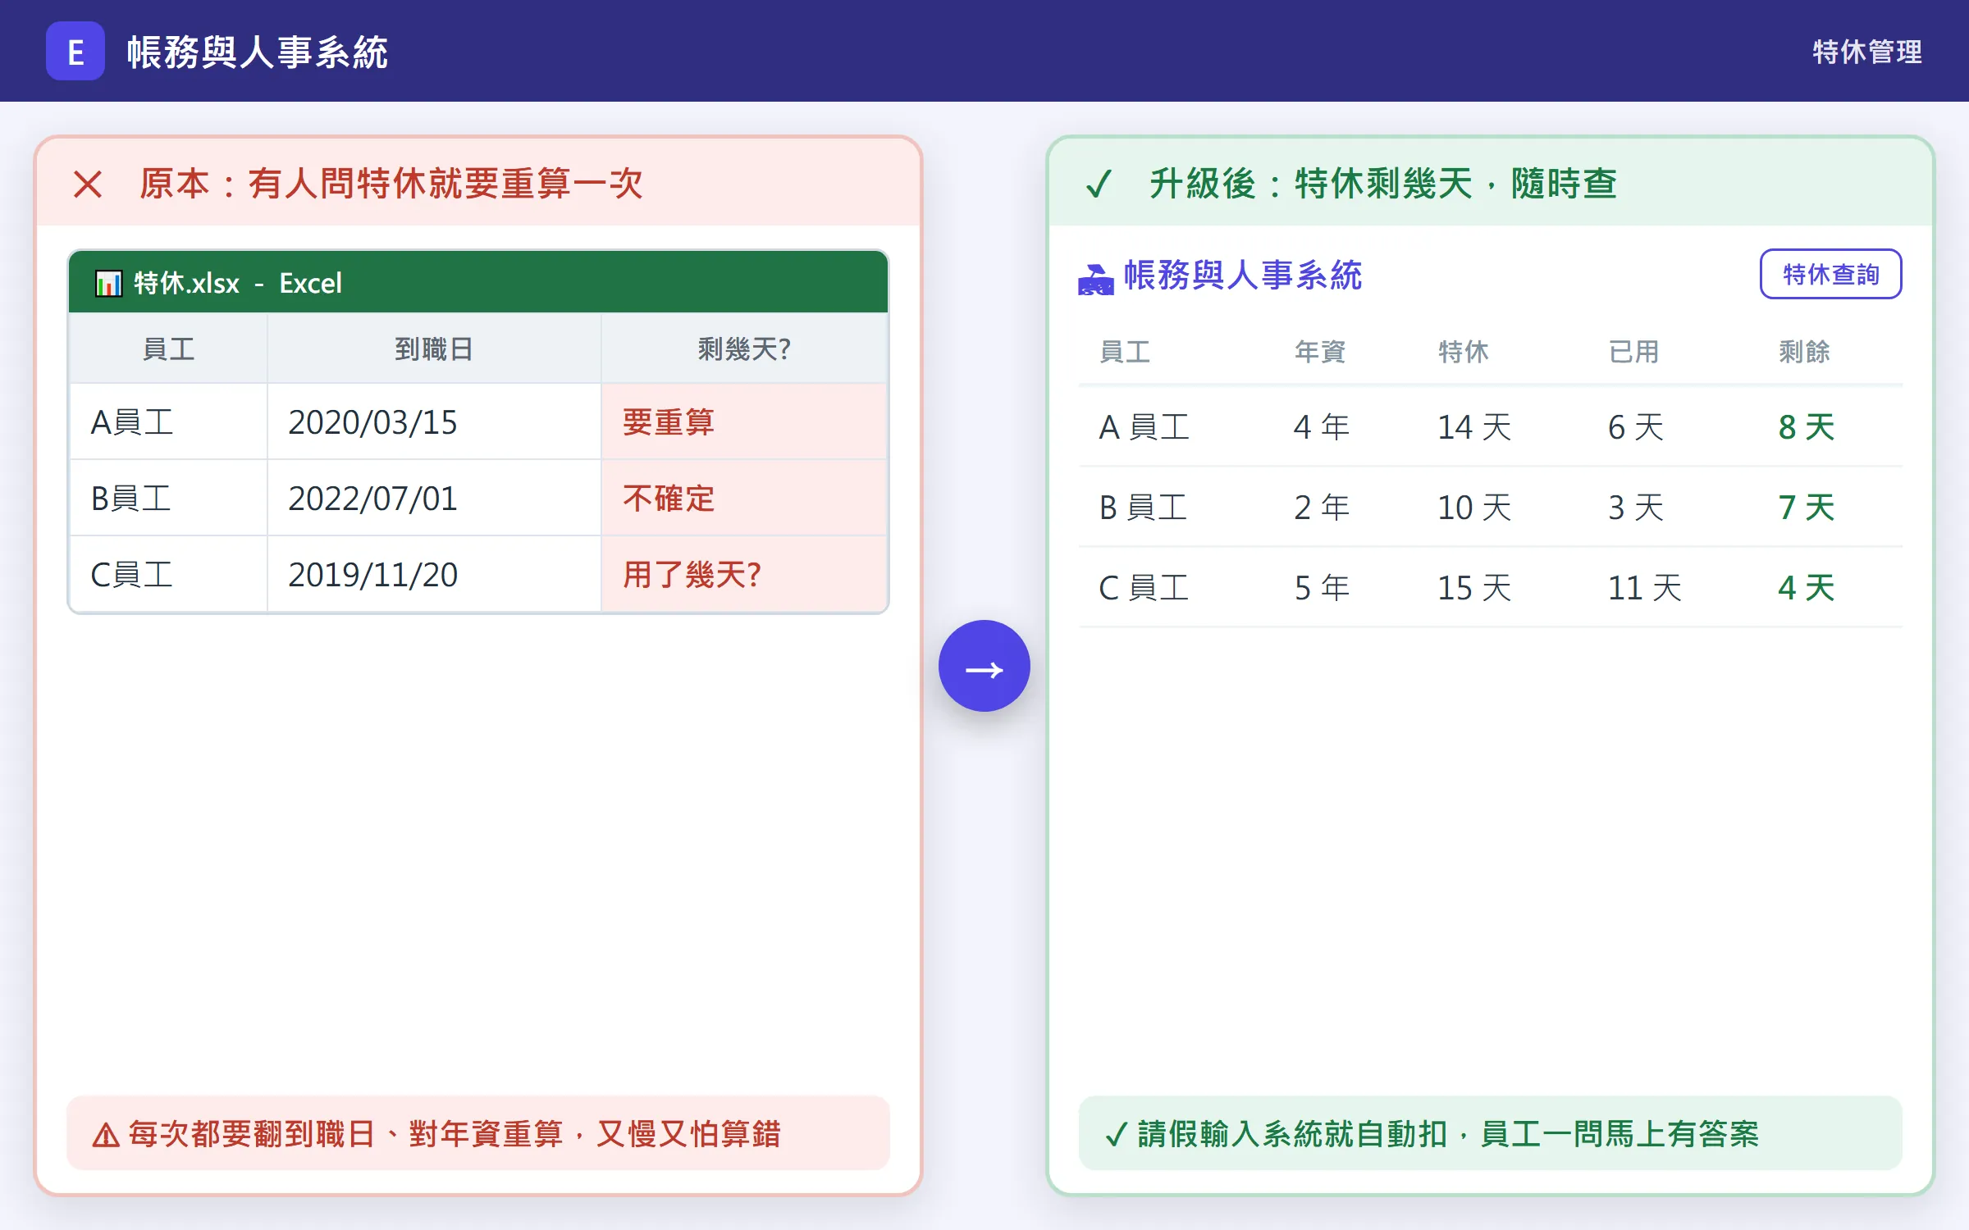The height and width of the screenshot is (1230, 1969).
Task: Click the 帳務與人事系統 title in header bar
Action: pos(258,52)
